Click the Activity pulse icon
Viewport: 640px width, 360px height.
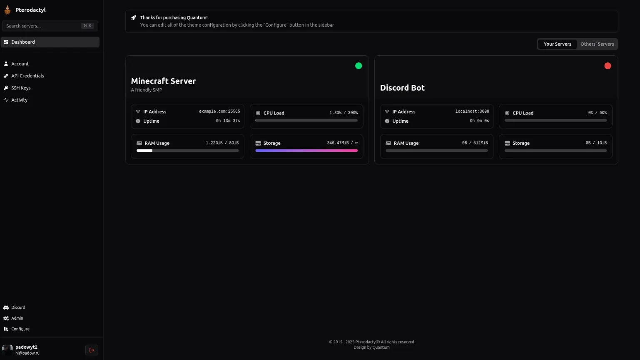[x=6, y=100]
